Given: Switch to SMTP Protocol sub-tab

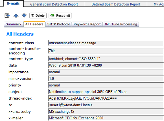Looking at the screenshot, I should [x=59, y=24].
